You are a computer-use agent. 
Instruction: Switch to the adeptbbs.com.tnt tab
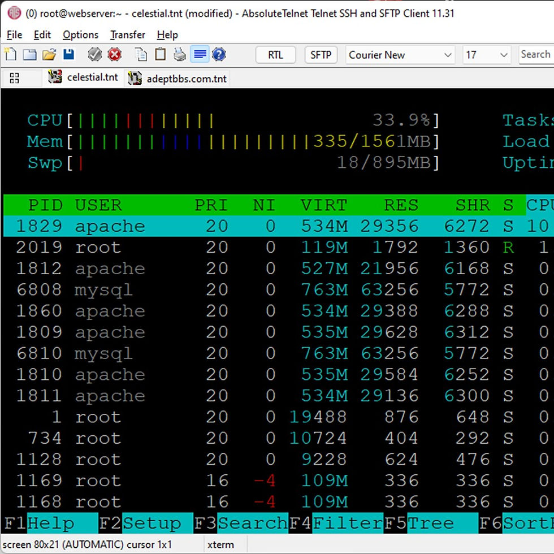click(x=178, y=78)
